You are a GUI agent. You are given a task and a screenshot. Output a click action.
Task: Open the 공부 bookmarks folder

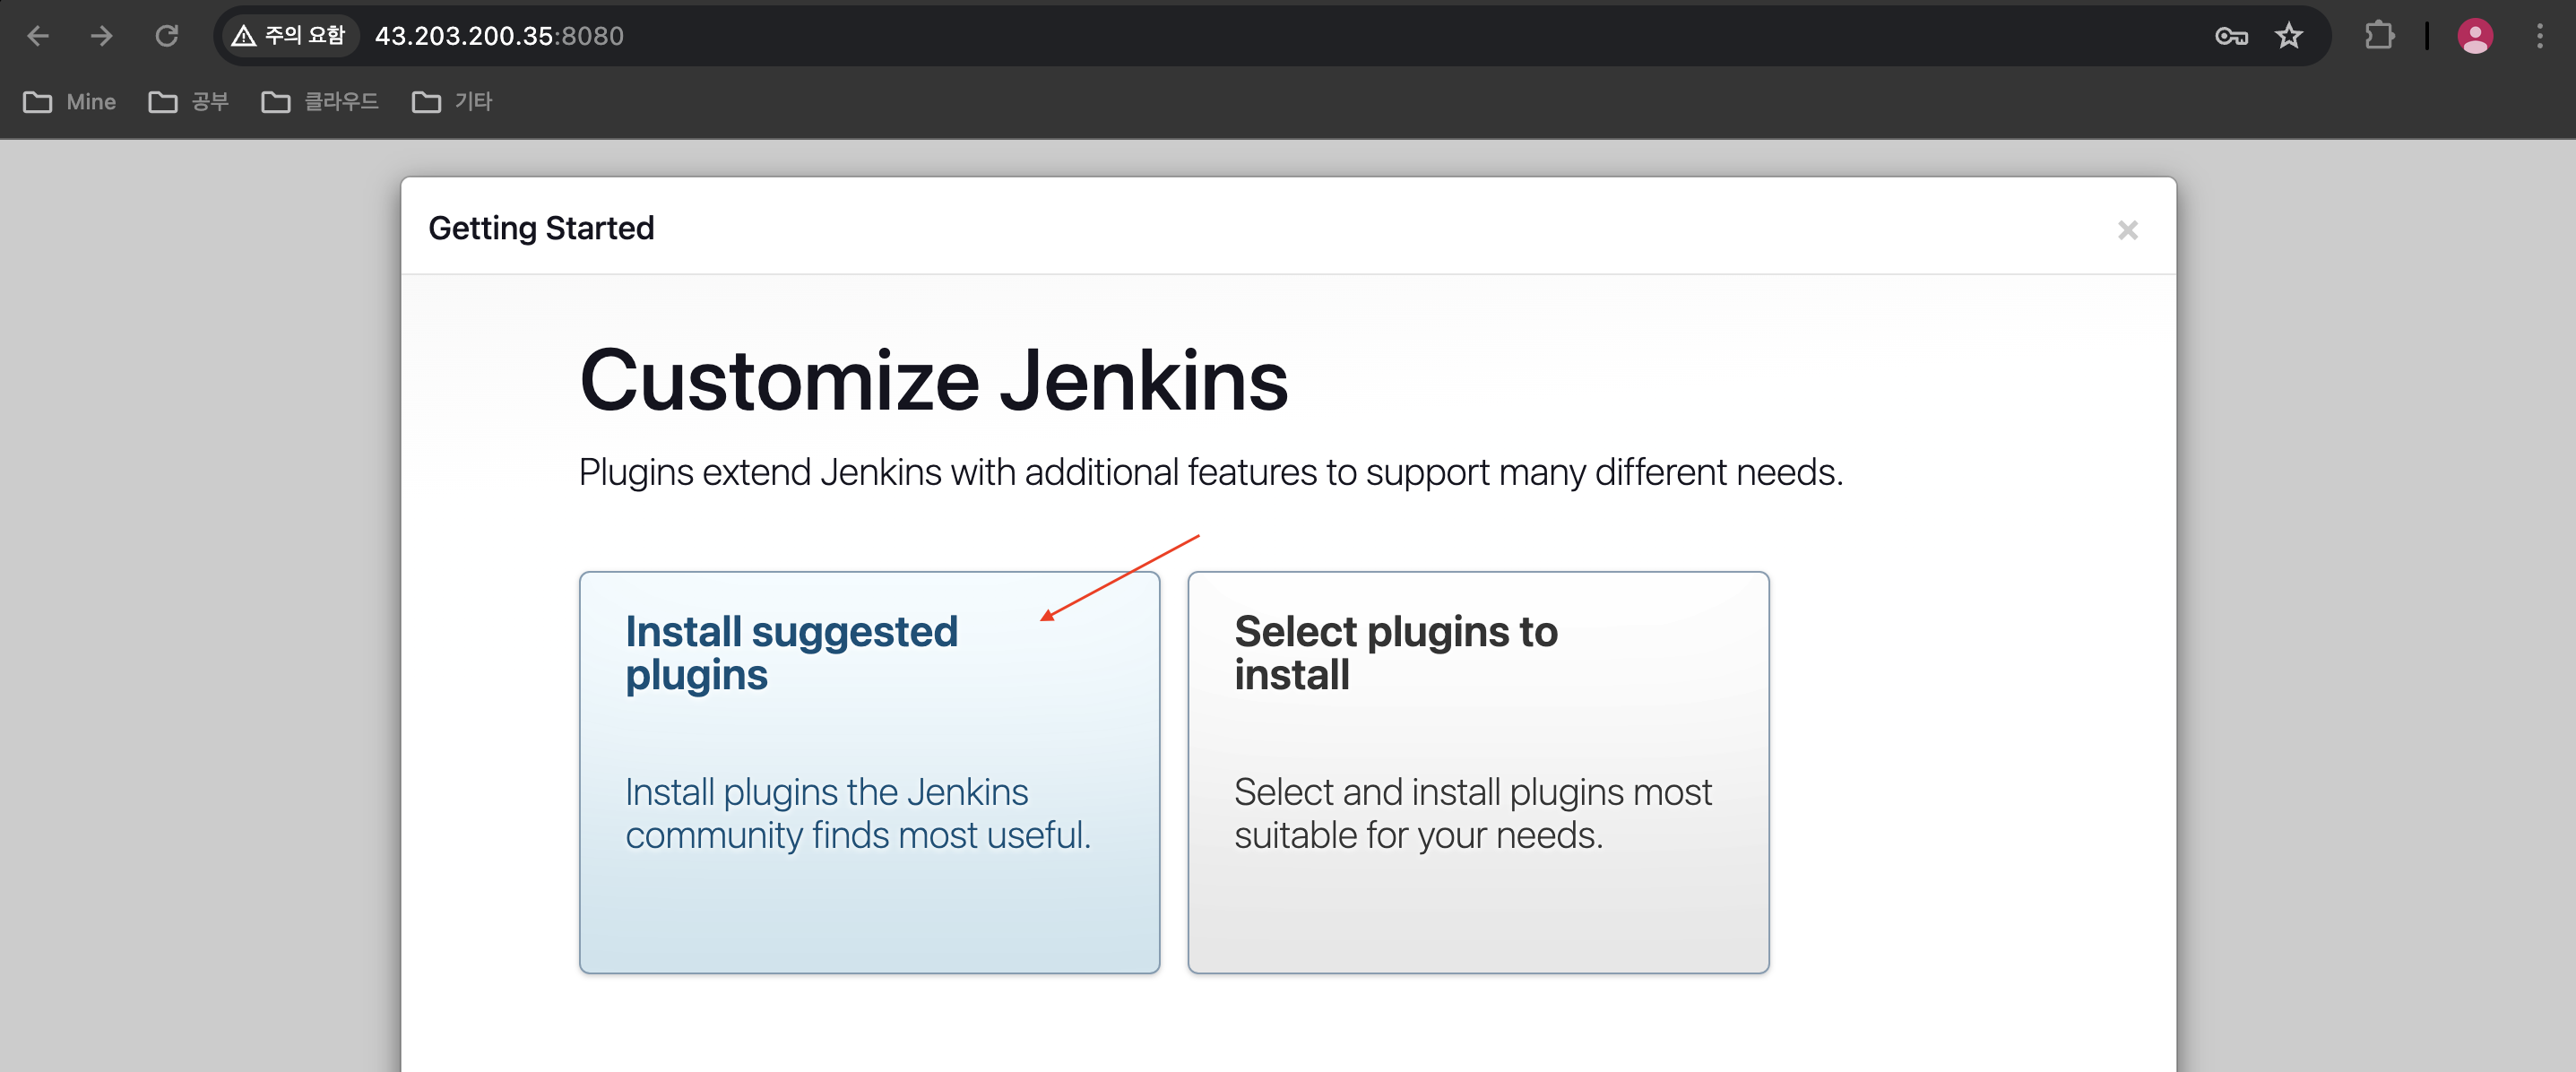point(189,102)
